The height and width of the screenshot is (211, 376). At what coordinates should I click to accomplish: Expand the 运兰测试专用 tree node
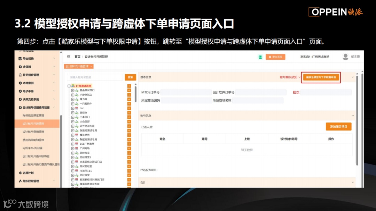point(73,126)
